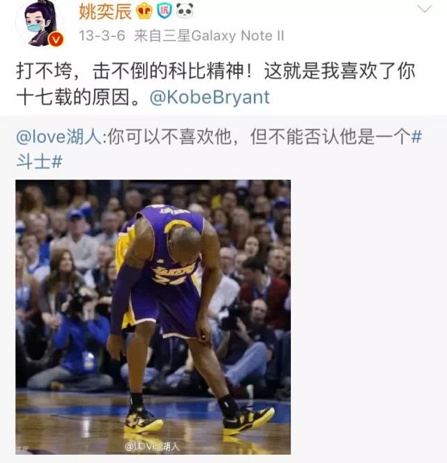
Task: Open the 姚奕辰 username profile link
Action: tap(105, 12)
